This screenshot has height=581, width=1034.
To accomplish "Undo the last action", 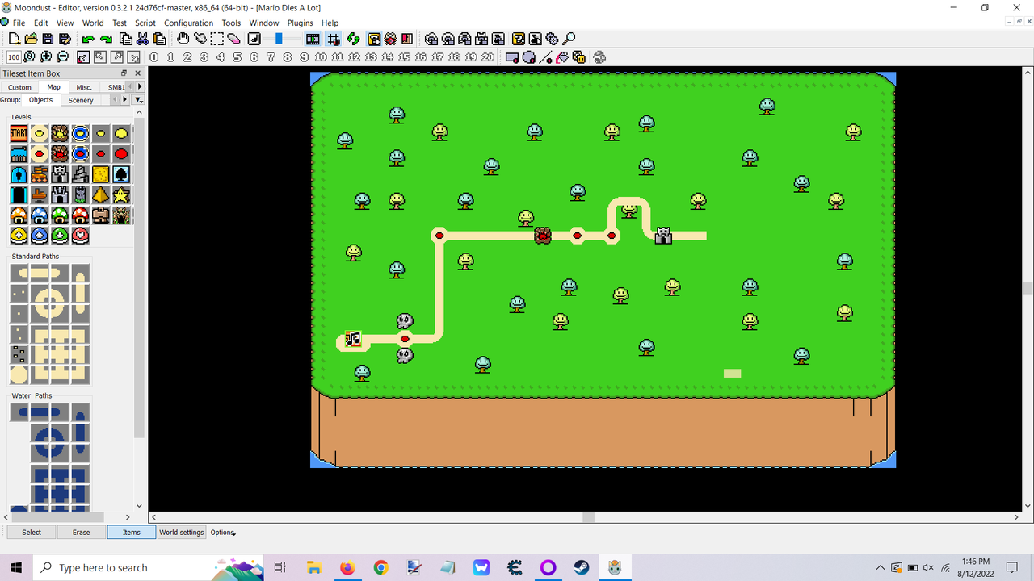I will 89,39.
